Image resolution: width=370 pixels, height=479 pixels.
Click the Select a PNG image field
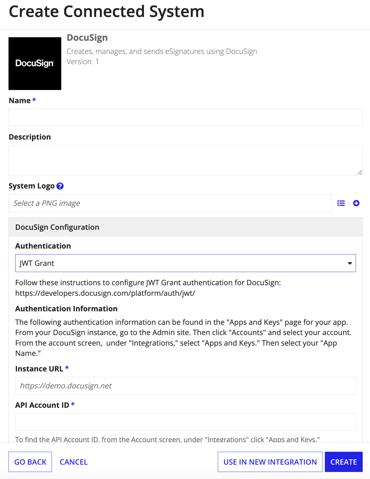pos(170,203)
